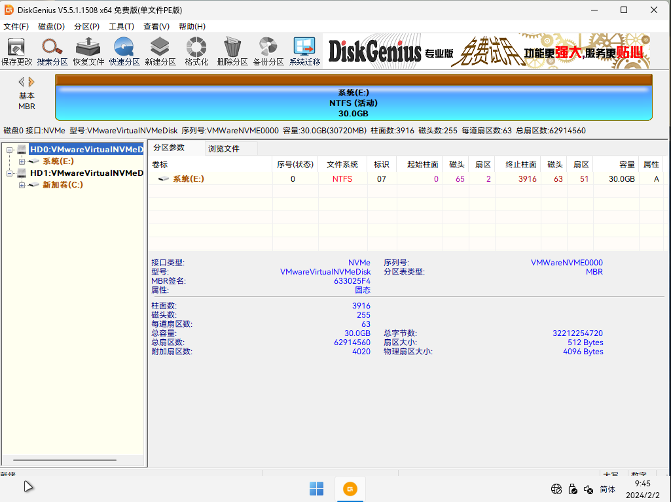Click the 起始柱面 column header
The image size is (671, 502).
click(x=420, y=165)
